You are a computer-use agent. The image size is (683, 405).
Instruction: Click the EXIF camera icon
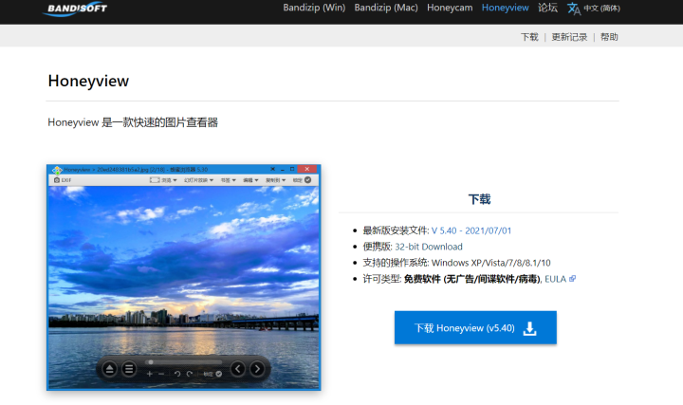tap(57, 180)
